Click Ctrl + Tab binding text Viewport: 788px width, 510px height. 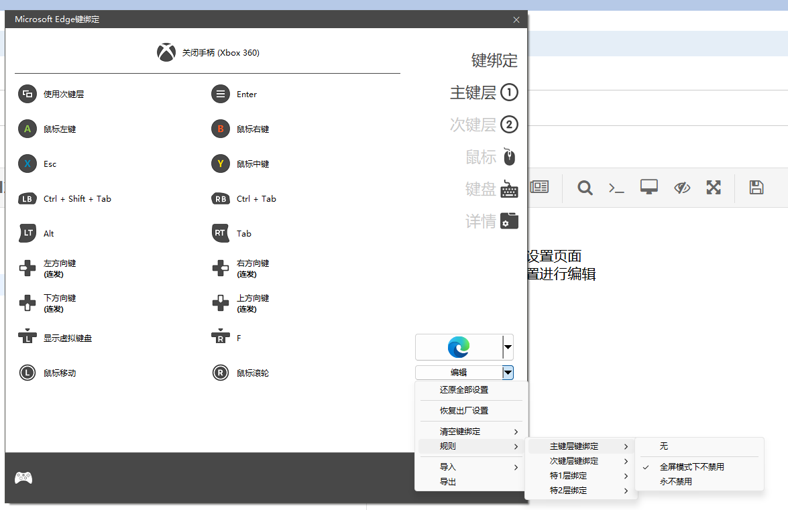point(256,199)
